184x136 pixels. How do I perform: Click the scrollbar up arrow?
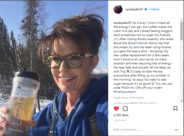click(181, 20)
